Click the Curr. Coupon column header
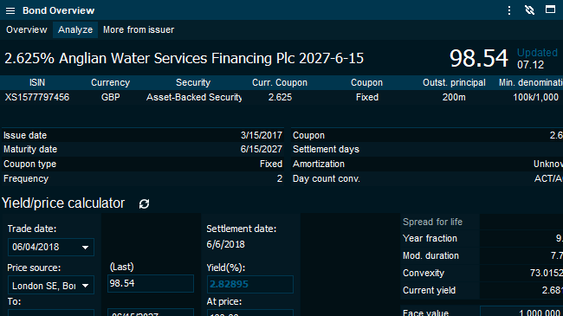Screen dimensions: 563x316 tap(280, 82)
